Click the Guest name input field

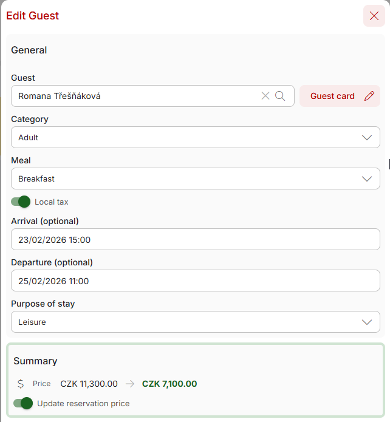[134, 96]
